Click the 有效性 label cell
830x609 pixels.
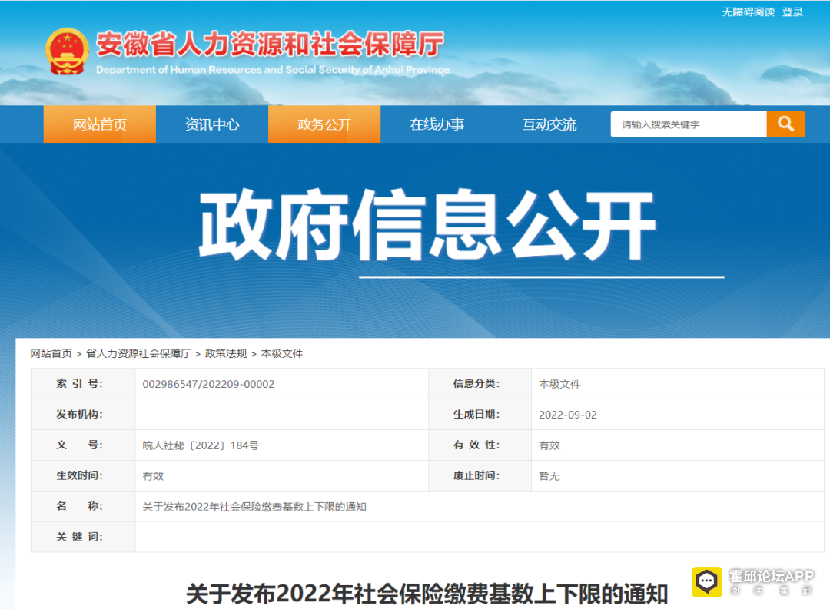coord(480,445)
